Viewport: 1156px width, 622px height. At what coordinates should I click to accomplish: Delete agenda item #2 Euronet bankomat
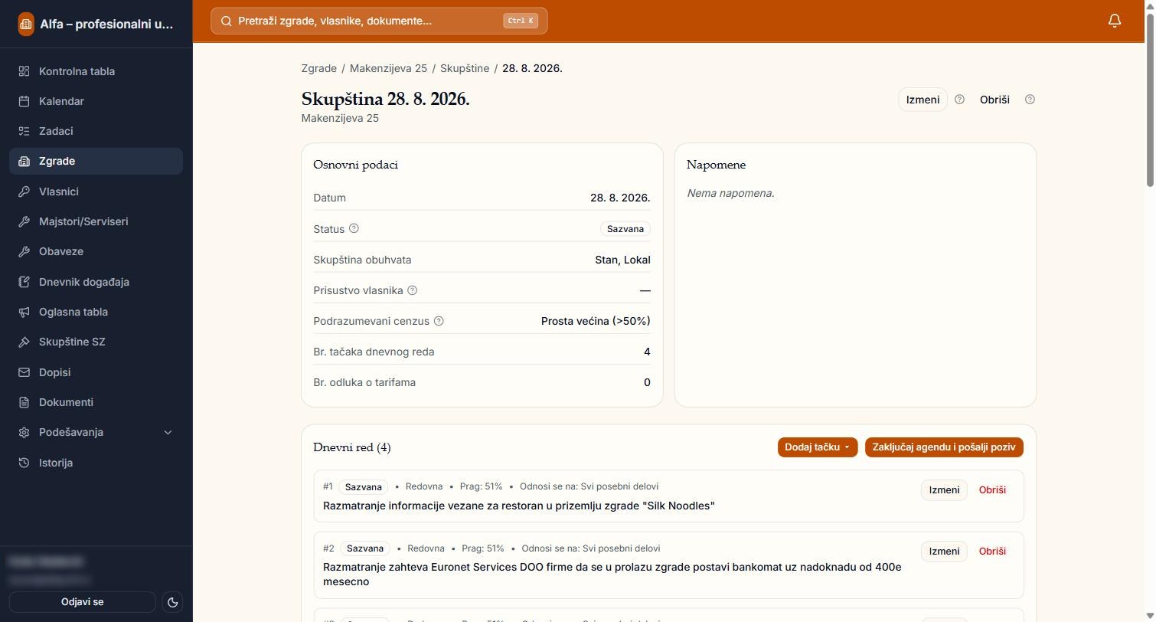[992, 551]
